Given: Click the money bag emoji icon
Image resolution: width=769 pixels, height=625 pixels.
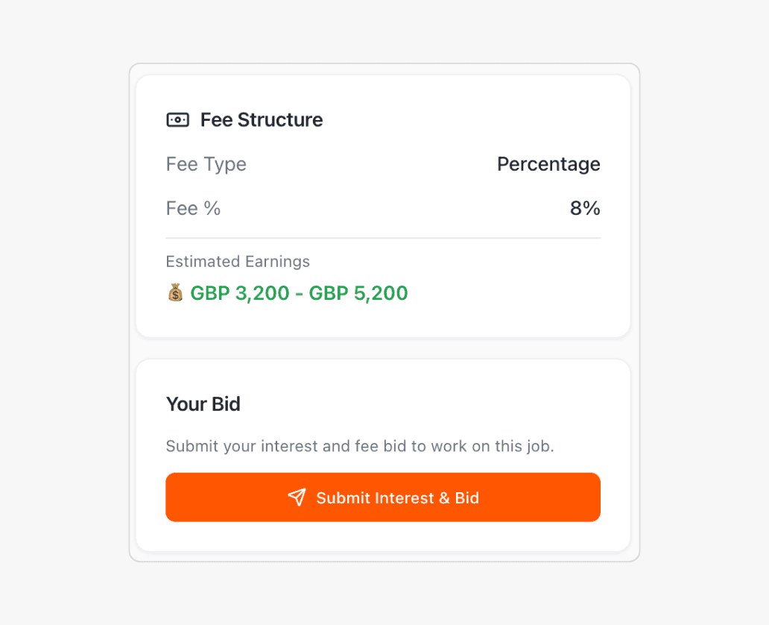Looking at the screenshot, I should (175, 292).
